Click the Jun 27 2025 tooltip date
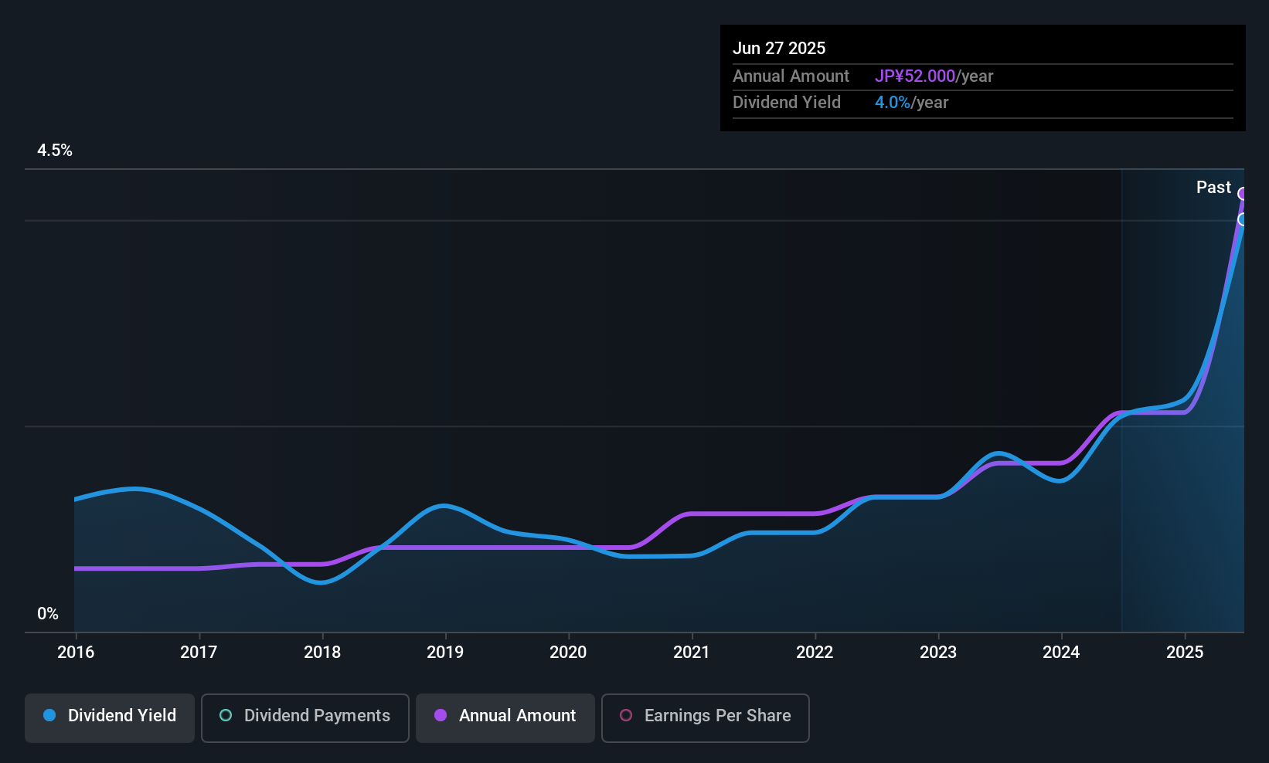Screen dimensions: 1269x763 tap(779, 49)
